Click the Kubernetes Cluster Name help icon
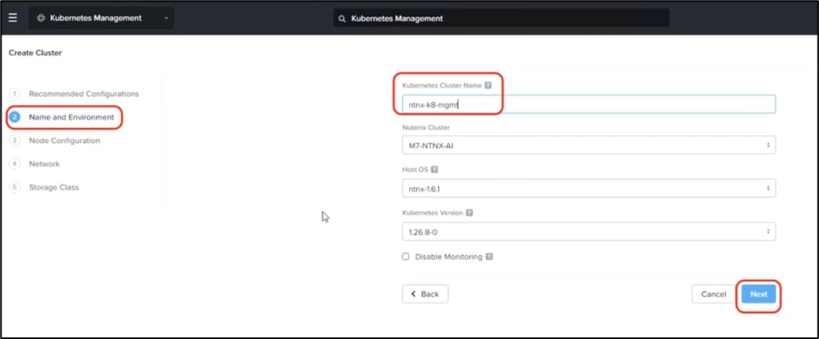 coord(488,85)
